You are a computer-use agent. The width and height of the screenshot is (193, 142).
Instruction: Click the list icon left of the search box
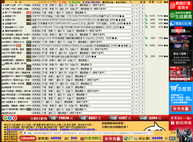(x=21, y=133)
